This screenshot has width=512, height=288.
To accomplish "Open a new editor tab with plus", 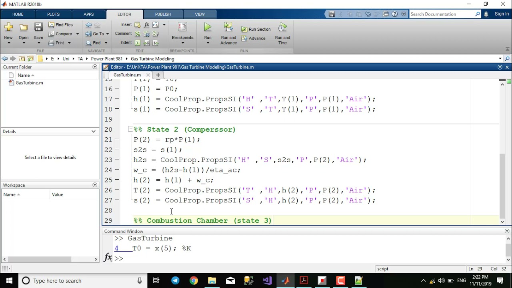I will click(x=158, y=75).
